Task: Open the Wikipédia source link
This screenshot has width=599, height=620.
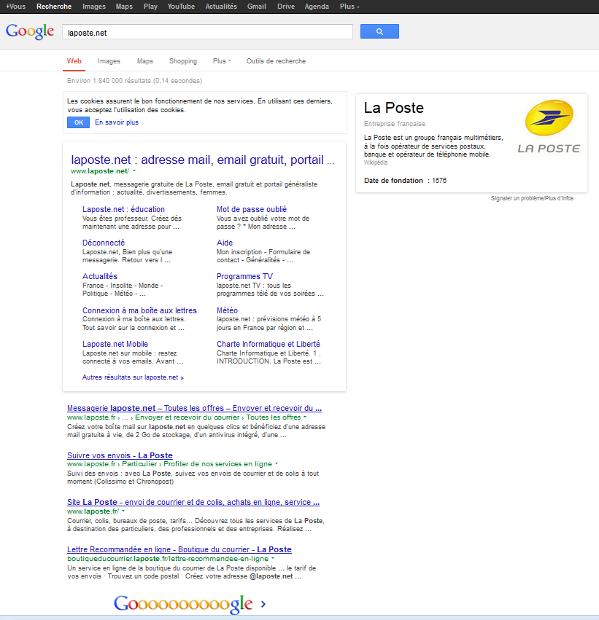Action: click(376, 162)
